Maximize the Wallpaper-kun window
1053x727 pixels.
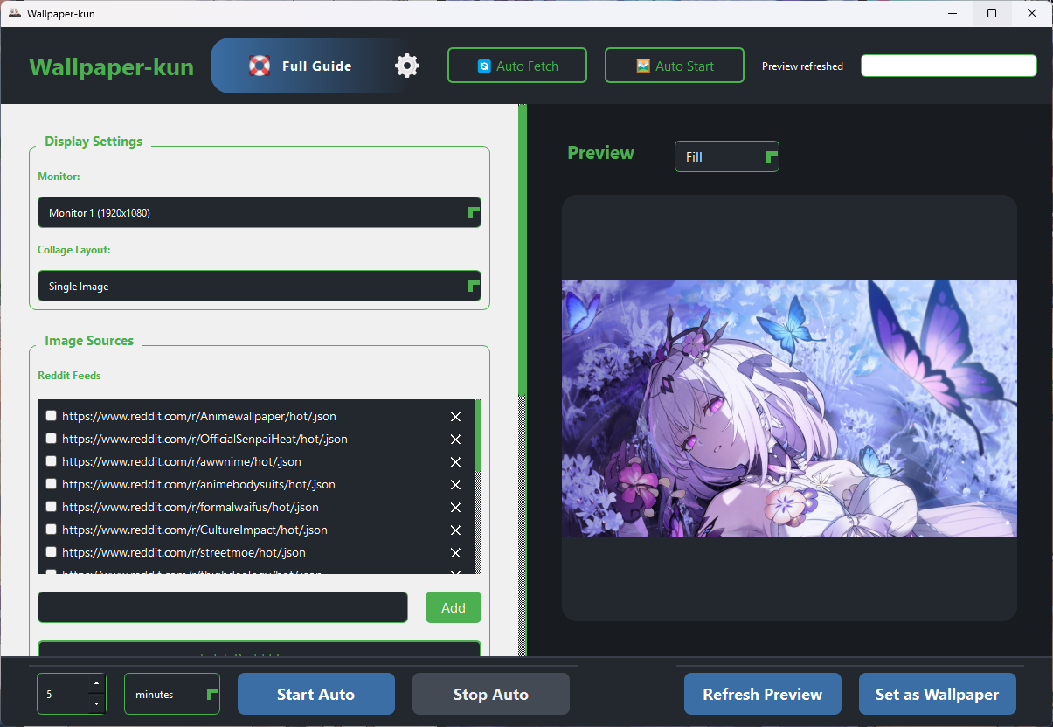coord(992,13)
